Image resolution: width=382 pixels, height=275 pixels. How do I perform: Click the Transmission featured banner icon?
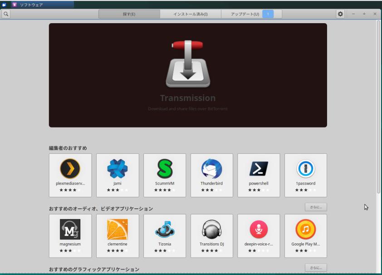coord(188,64)
